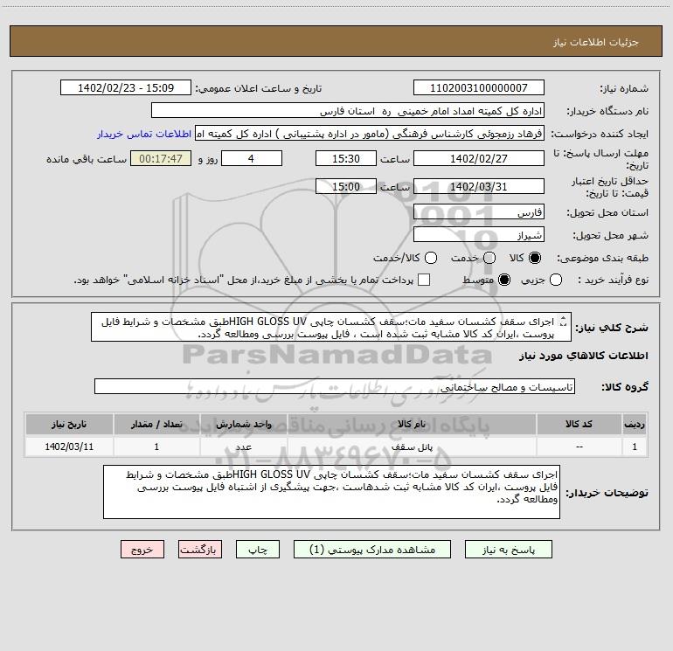Viewport: 673px width, 651px height.
Task: Click the گروه کالا label
Action: coord(625,387)
